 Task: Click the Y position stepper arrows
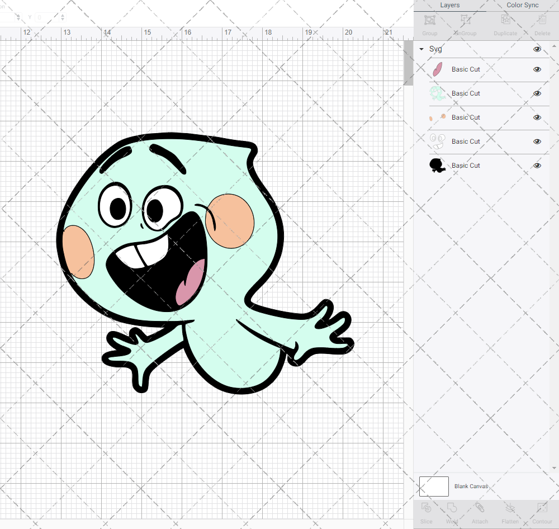click(63, 17)
